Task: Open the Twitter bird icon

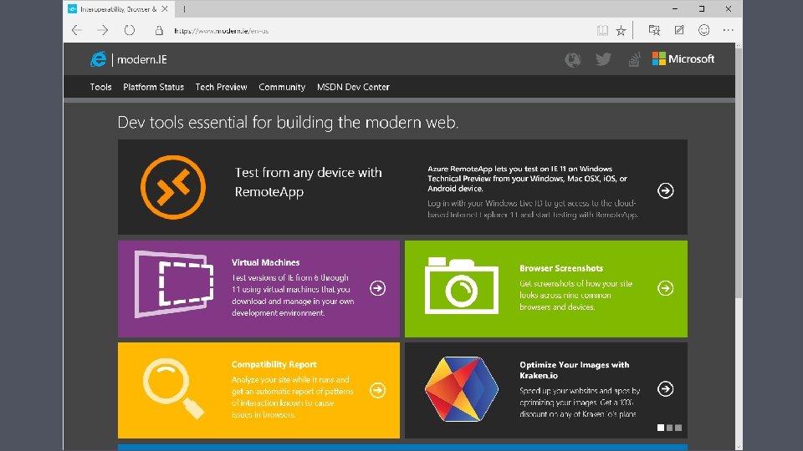Action: tap(603, 59)
